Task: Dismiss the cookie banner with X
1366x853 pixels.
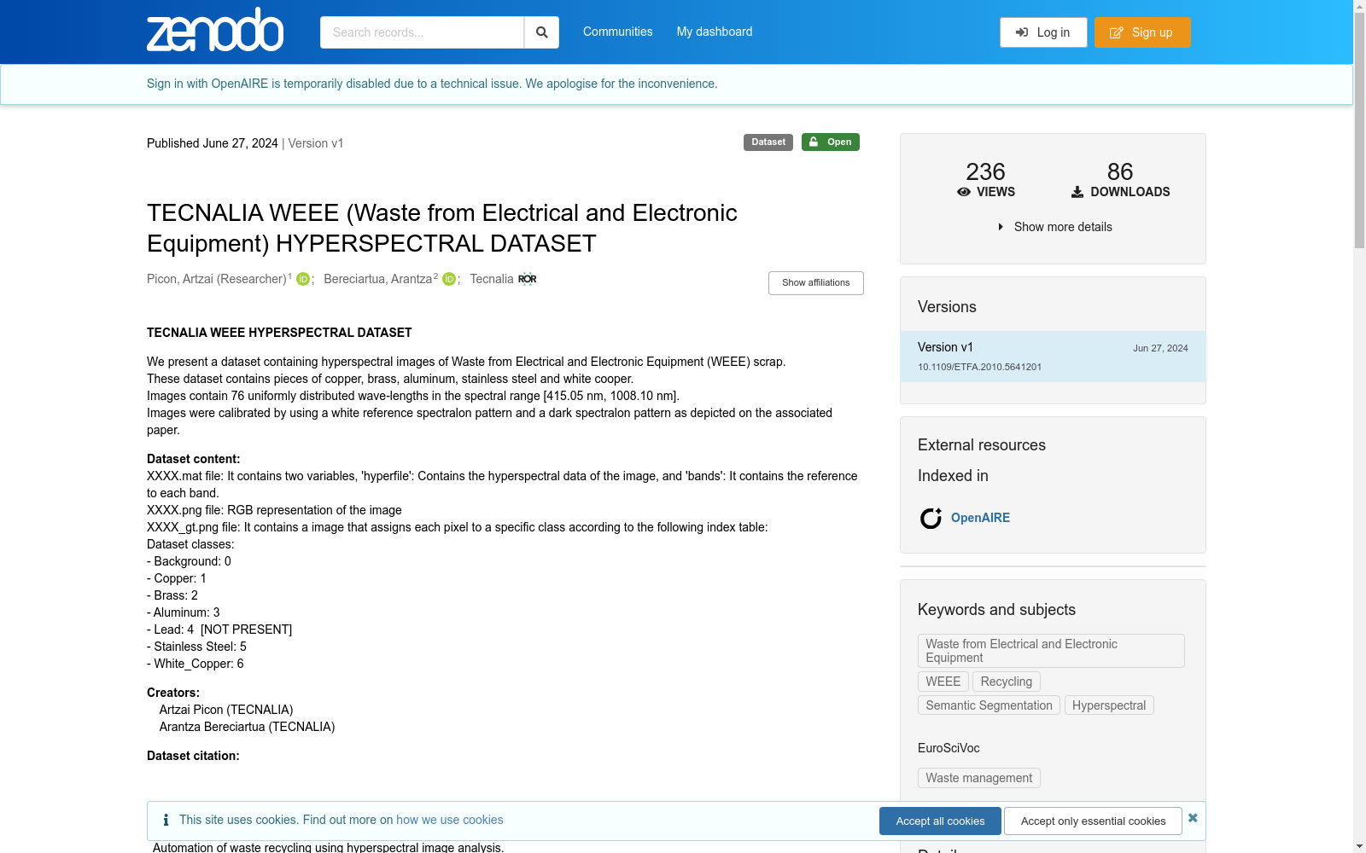Action: coord(1193,818)
